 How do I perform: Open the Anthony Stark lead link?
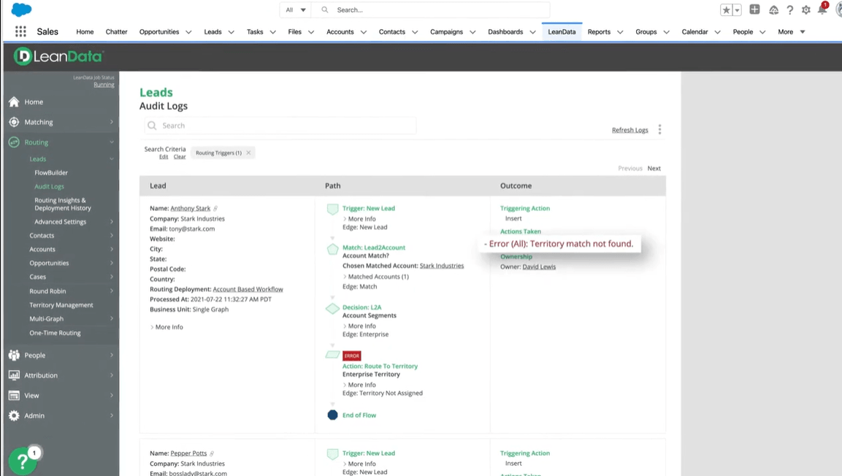[190, 208]
